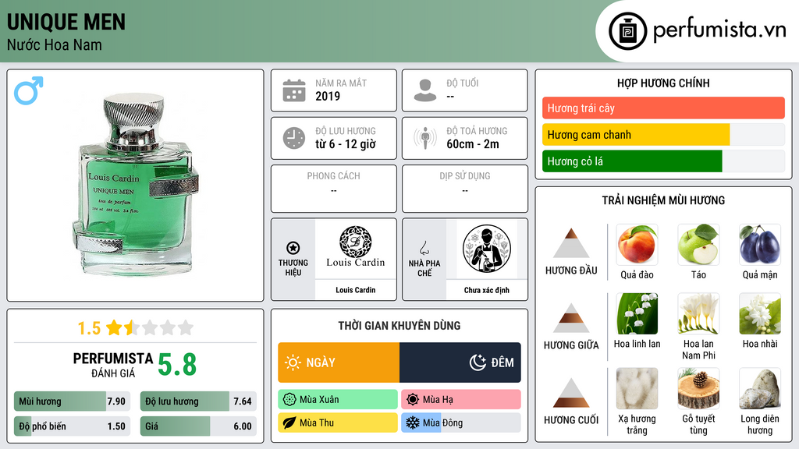This screenshot has height=449, width=799.
Task: Click the perfumista.vn perfume bottle logo
Action: click(x=628, y=31)
